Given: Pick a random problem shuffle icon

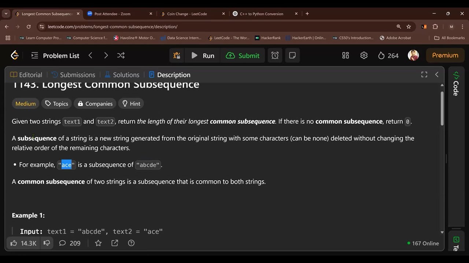Looking at the screenshot, I should coord(121,56).
